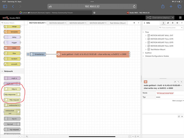The width and height of the screenshot is (184, 138).
Task: Open a new Safari tab
Action: [x=171, y=6]
